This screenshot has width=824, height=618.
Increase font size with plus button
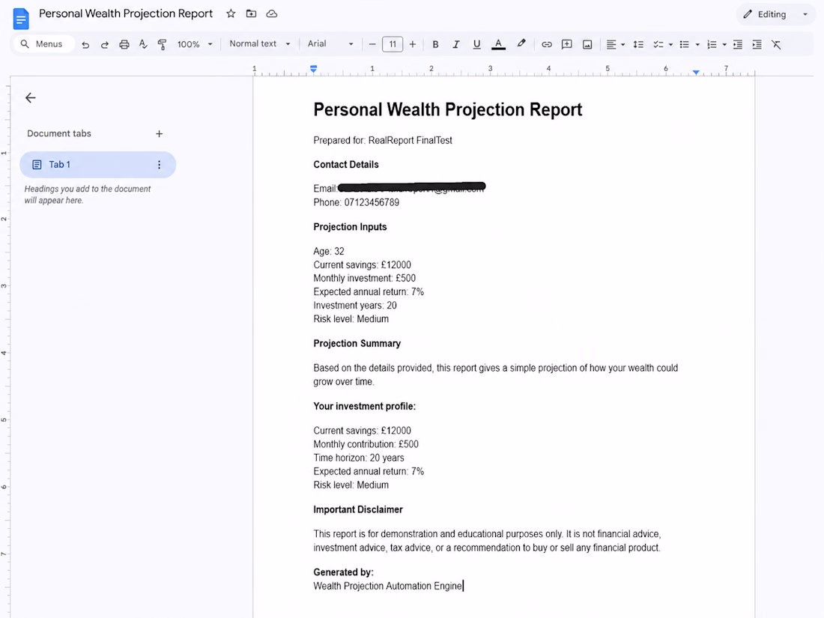pos(413,45)
